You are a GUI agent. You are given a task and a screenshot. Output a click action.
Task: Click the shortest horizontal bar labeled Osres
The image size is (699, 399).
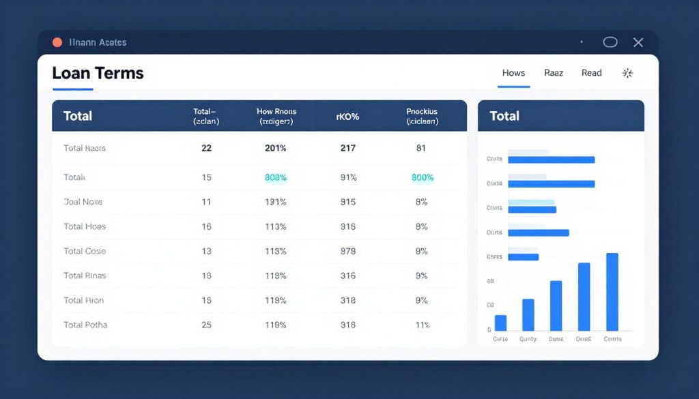524,257
